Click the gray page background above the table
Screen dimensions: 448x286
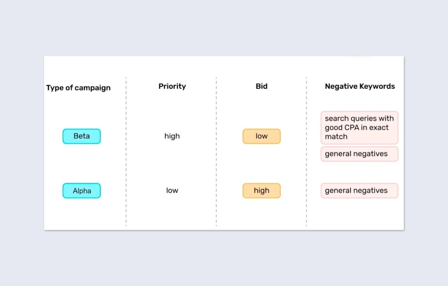[224, 29]
